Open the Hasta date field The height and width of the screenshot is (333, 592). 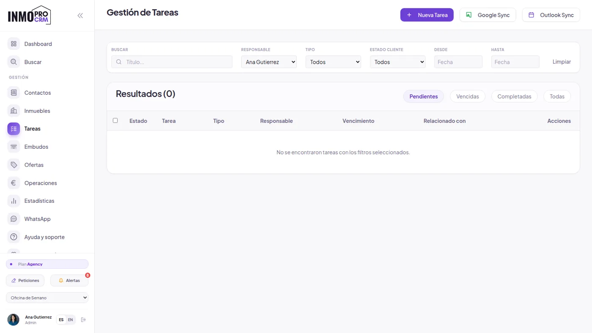point(515,62)
